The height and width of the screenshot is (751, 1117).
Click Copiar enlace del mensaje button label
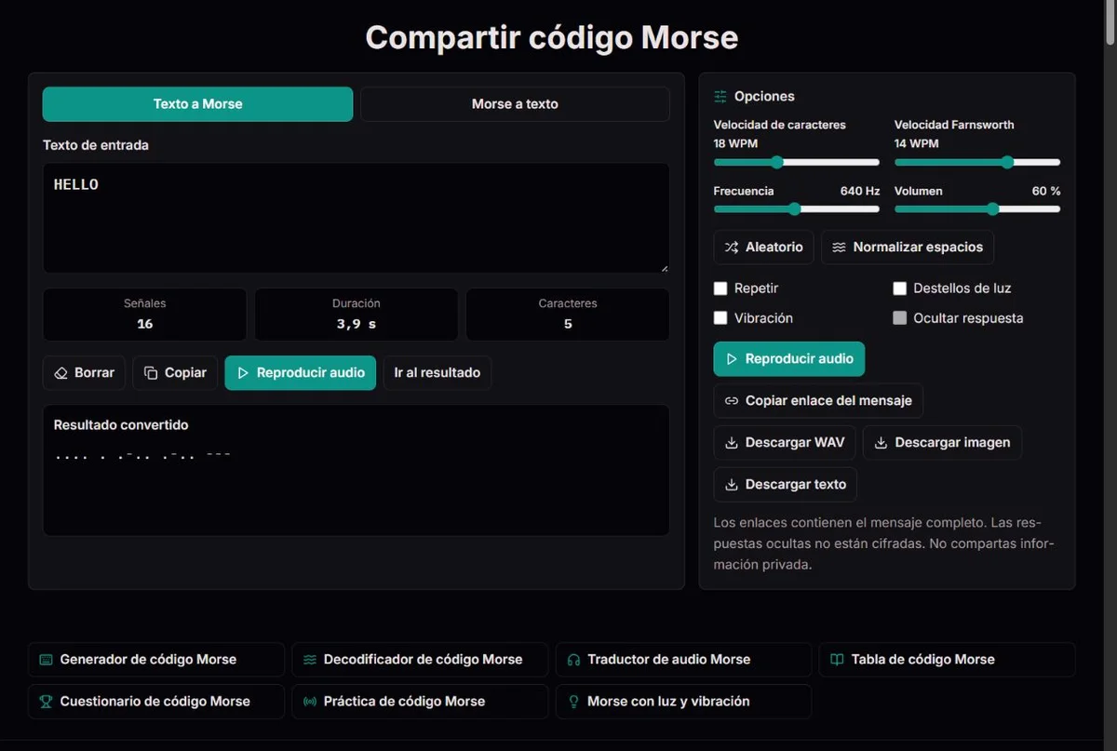[x=829, y=401]
